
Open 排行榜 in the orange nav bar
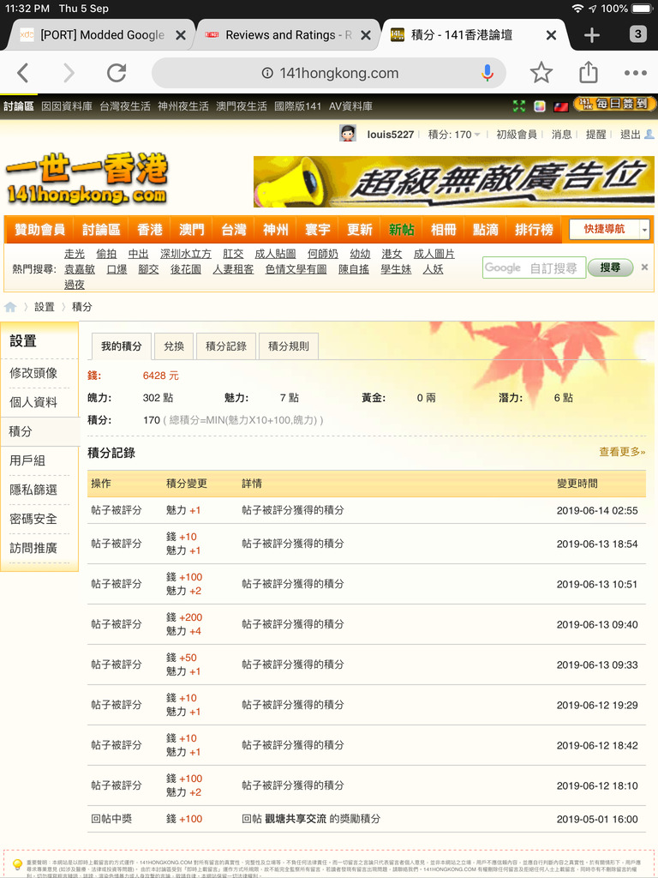click(x=534, y=230)
